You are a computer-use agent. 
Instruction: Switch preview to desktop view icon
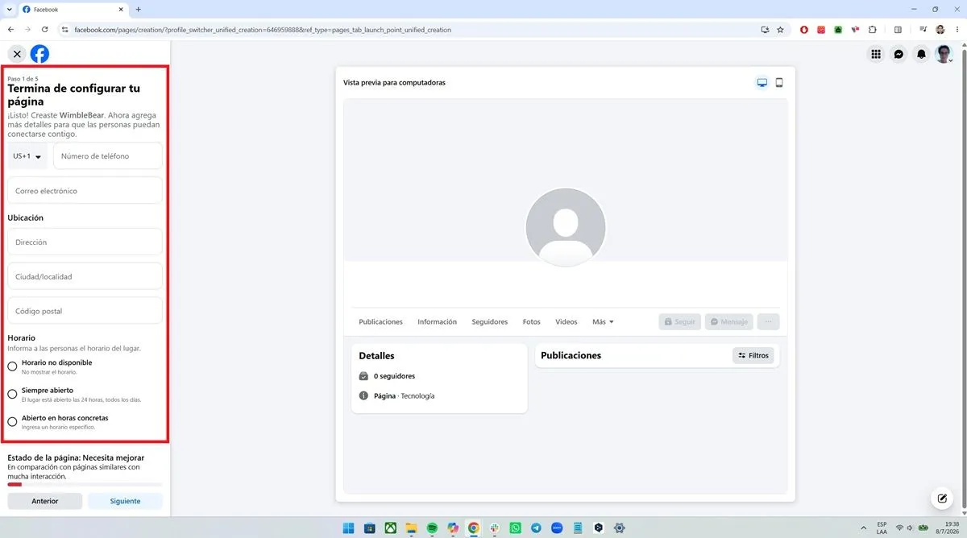(762, 83)
